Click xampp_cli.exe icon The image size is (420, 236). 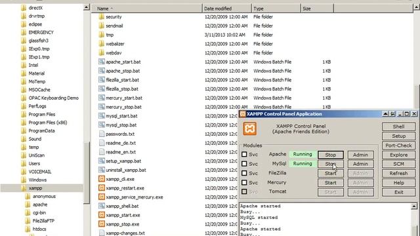coord(102,179)
